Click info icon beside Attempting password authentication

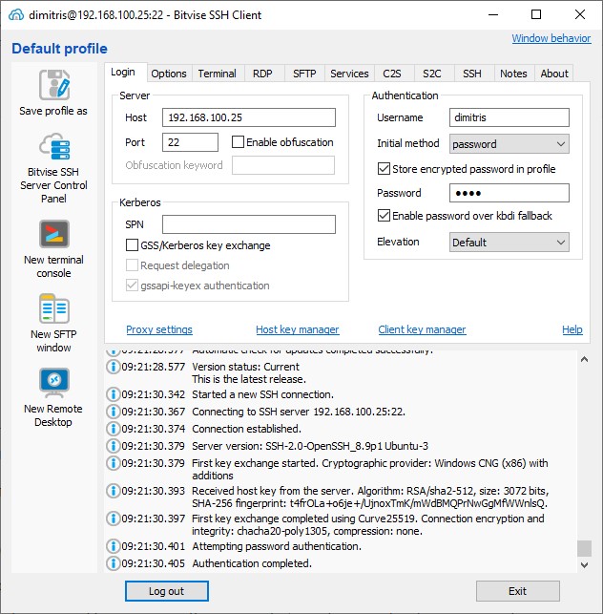pyautogui.click(x=114, y=546)
